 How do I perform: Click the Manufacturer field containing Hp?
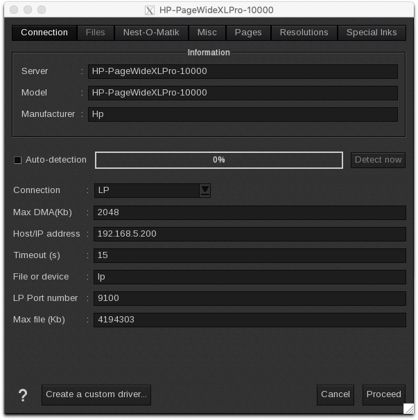243,114
